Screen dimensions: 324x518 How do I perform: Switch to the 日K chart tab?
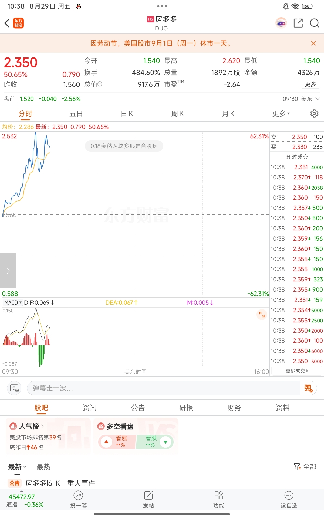(x=127, y=114)
